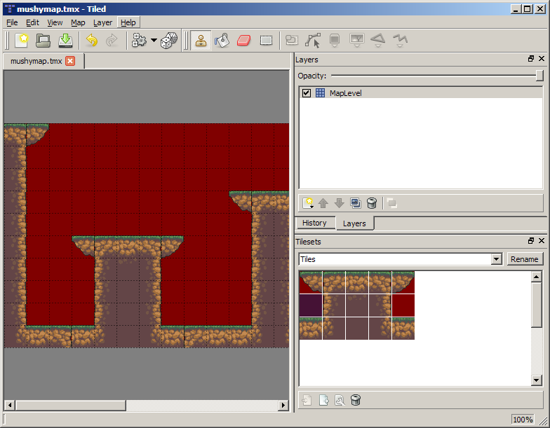Choose the Insert Polygon tool
Image resolution: width=550 pixels, height=428 pixels.
point(378,41)
